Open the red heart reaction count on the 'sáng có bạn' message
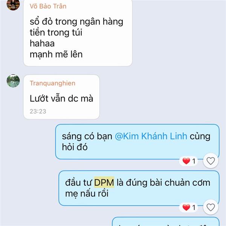The width and height of the screenshot is (226, 226). [189, 161]
